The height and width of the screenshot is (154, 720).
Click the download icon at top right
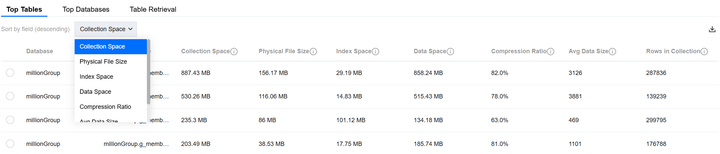pyautogui.click(x=712, y=29)
